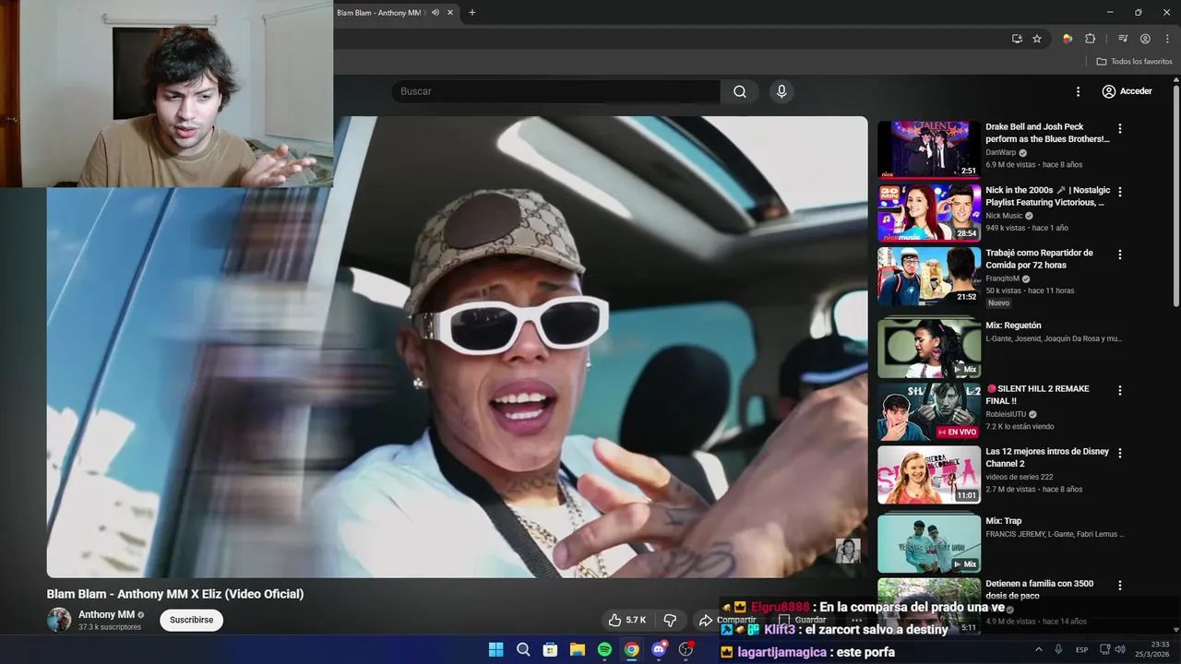Open options for Nick in the 2000s video
Image resolution: width=1181 pixels, height=664 pixels.
[1120, 192]
